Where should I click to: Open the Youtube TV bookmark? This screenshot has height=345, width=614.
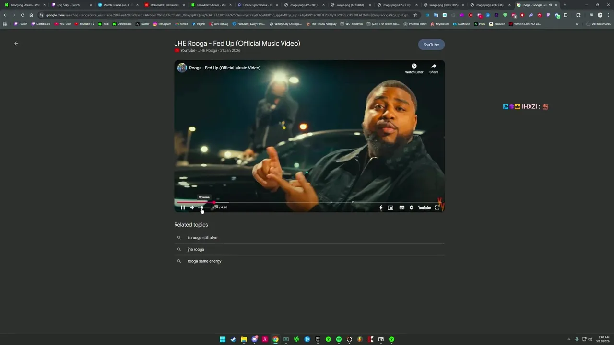click(84, 24)
